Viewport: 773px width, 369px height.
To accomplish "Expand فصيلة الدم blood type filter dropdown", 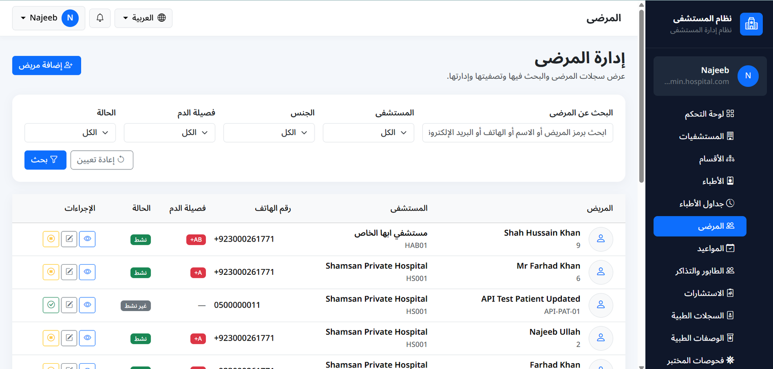I will point(170,133).
